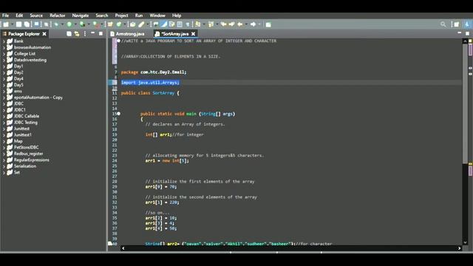Maximize the editor area
The width and height of the screenshot is (473, 266).
click(467, 33)
